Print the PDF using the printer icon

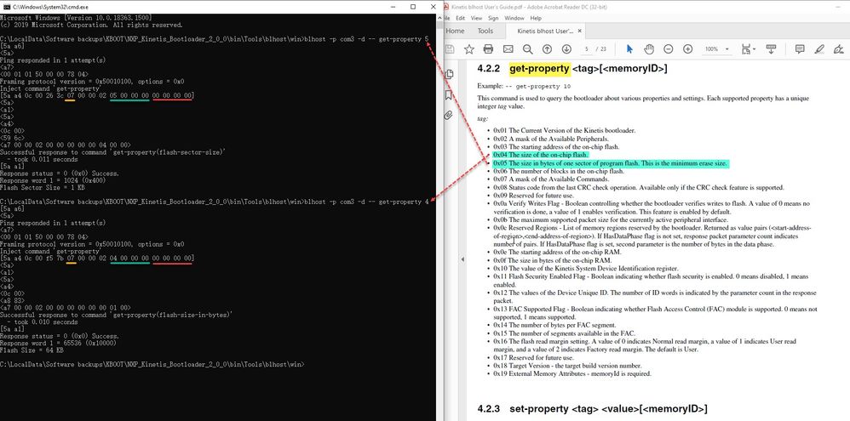pos(488,49)
